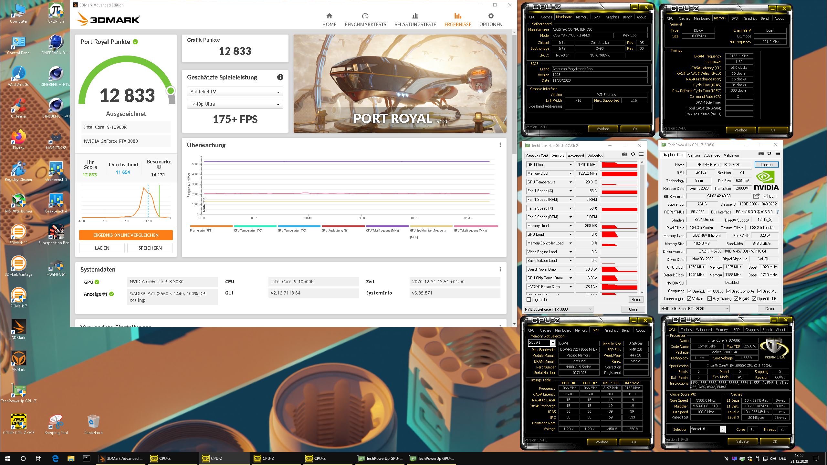Screen dimensions: 827x465
Task: Open BENCHMARKTESTS in 3DMark navigation
Action: coord(365,20)
